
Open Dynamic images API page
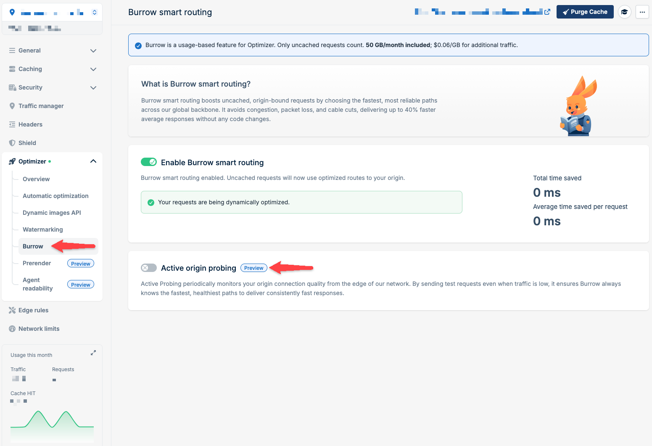[x=52, y=213]
